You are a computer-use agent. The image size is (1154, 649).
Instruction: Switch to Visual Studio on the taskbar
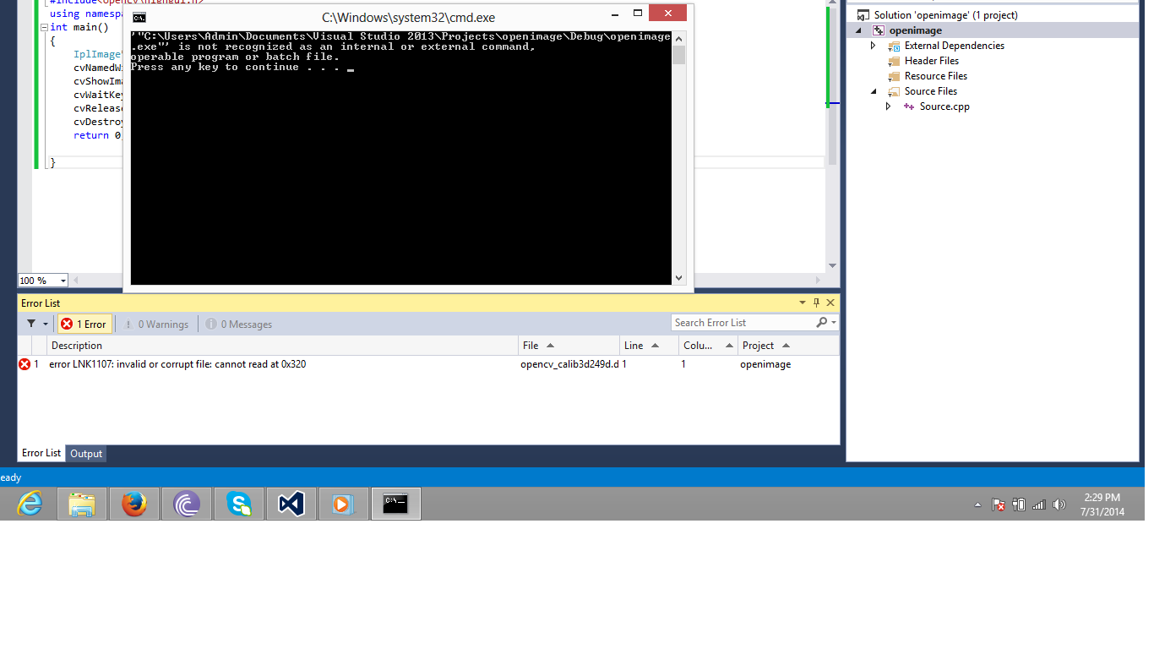click(291, 504)
